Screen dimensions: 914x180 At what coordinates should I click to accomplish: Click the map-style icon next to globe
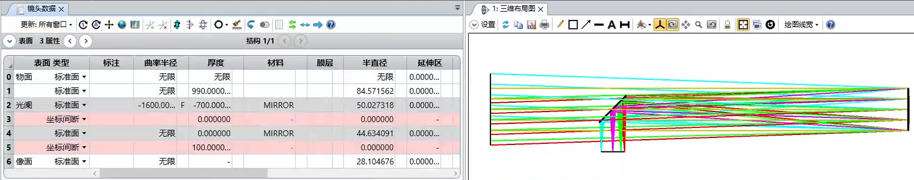click(x=135, y=25)
